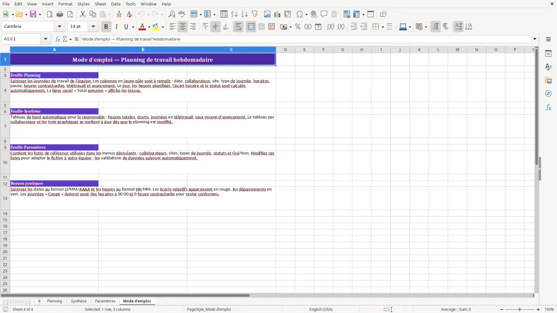Image resolution: width=557 pixels, height=313 pixels.
Task: Open the font color dropdown arrow
Action: pyautogui.click(x=149, y=27)
